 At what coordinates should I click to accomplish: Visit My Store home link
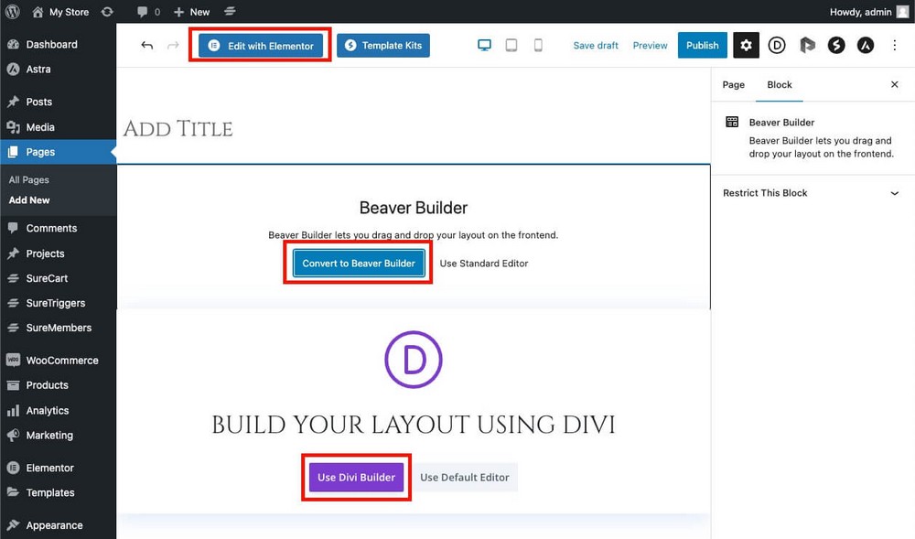(x=60, y=12)
